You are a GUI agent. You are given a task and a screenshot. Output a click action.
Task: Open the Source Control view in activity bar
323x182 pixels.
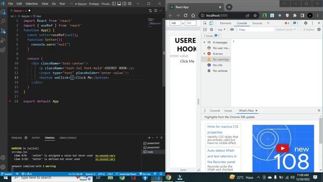pyautogui.click(x=3, y=31)
